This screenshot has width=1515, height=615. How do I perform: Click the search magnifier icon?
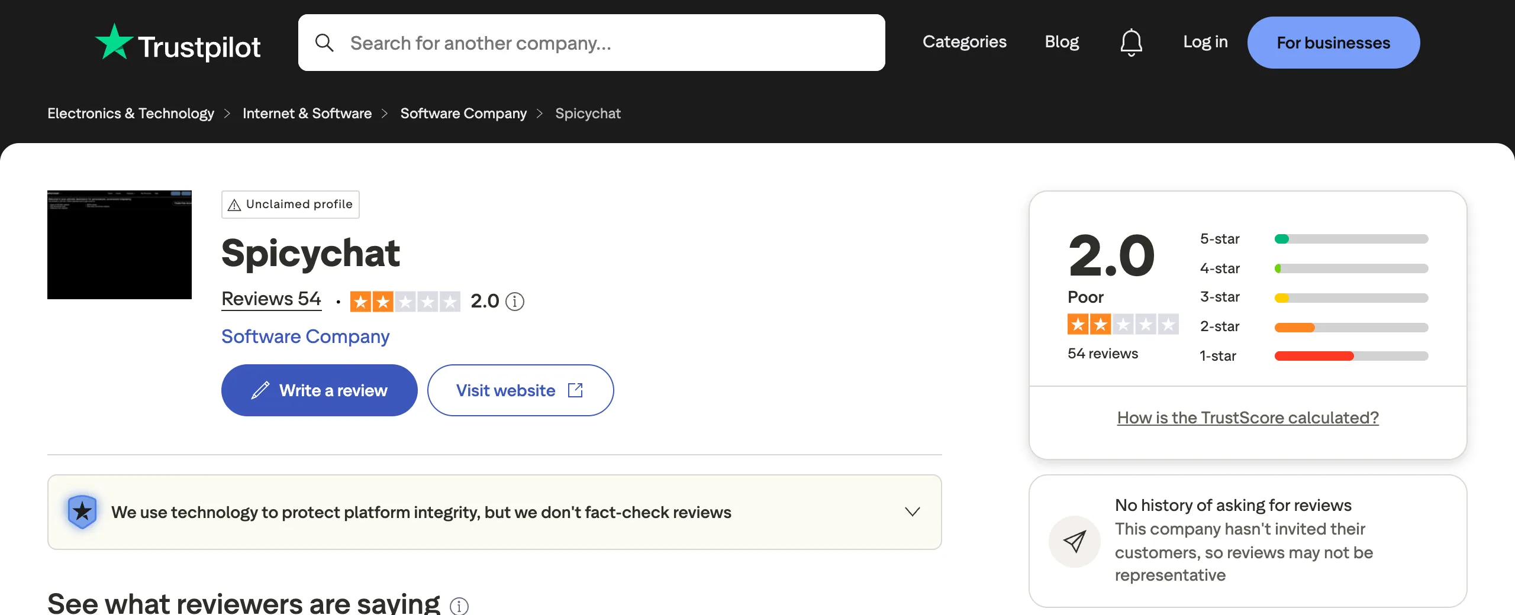[324, 43]
